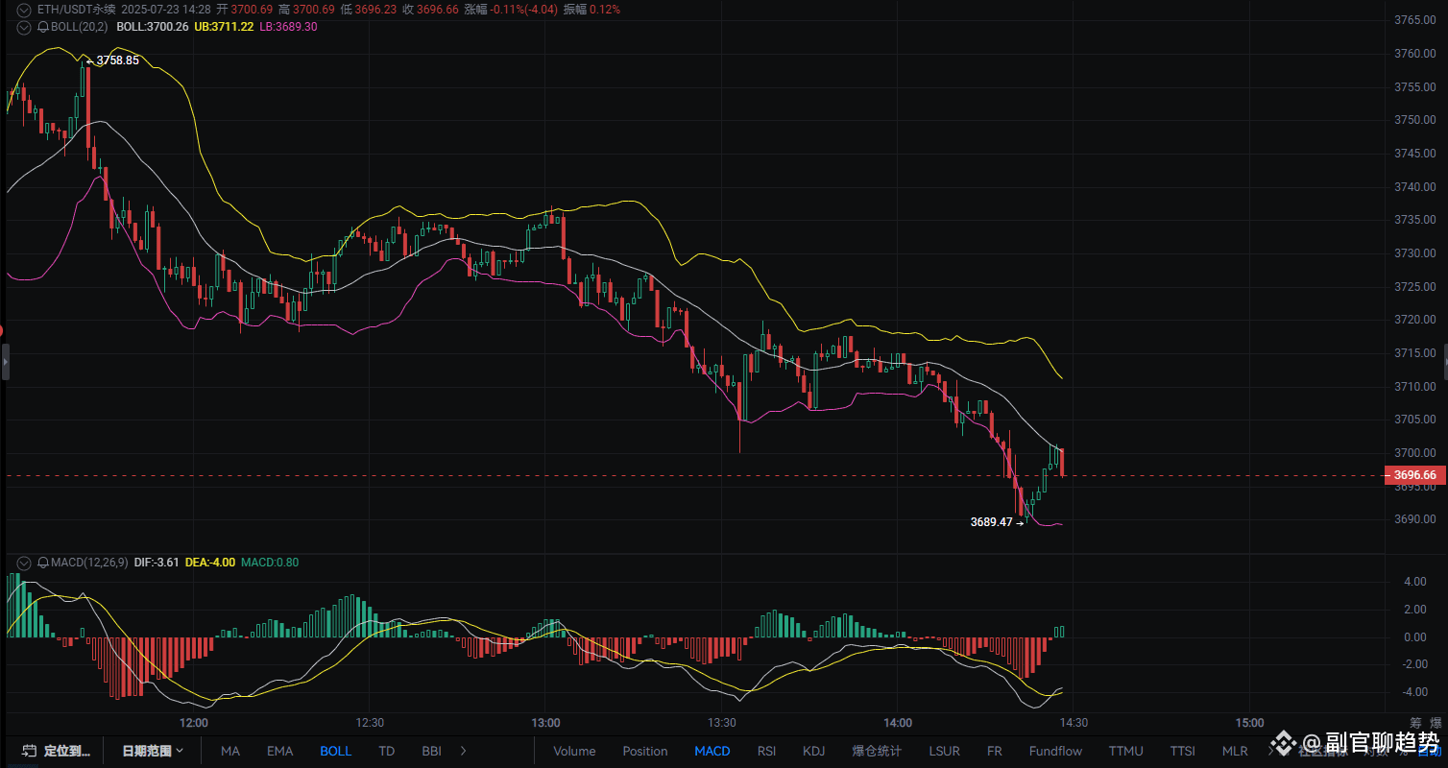Enable the 爆仓统计 liquidation stats indicator
Image resolution: width=1448 pixels, height=768 pixels.
[878, 751]
